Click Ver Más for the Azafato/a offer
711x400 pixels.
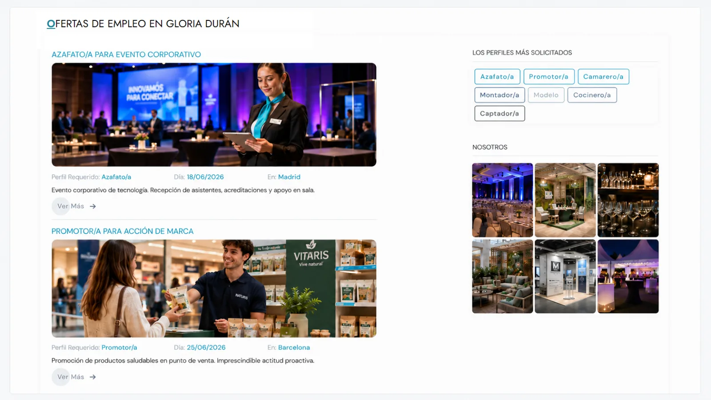[x=71, y=206]
